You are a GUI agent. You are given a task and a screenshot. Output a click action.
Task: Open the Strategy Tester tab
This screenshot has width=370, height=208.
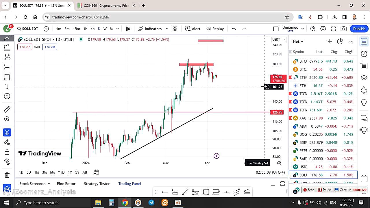pyautogui.click(x=97, y=184)
